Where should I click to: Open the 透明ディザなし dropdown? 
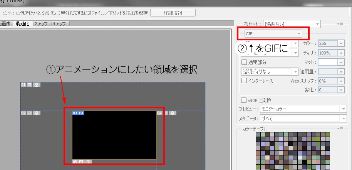point(270,72)
